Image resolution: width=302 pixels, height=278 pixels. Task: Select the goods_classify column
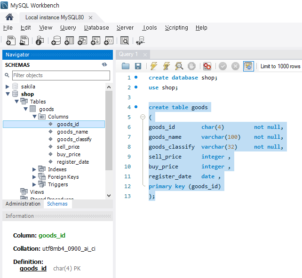click(74, 139)
